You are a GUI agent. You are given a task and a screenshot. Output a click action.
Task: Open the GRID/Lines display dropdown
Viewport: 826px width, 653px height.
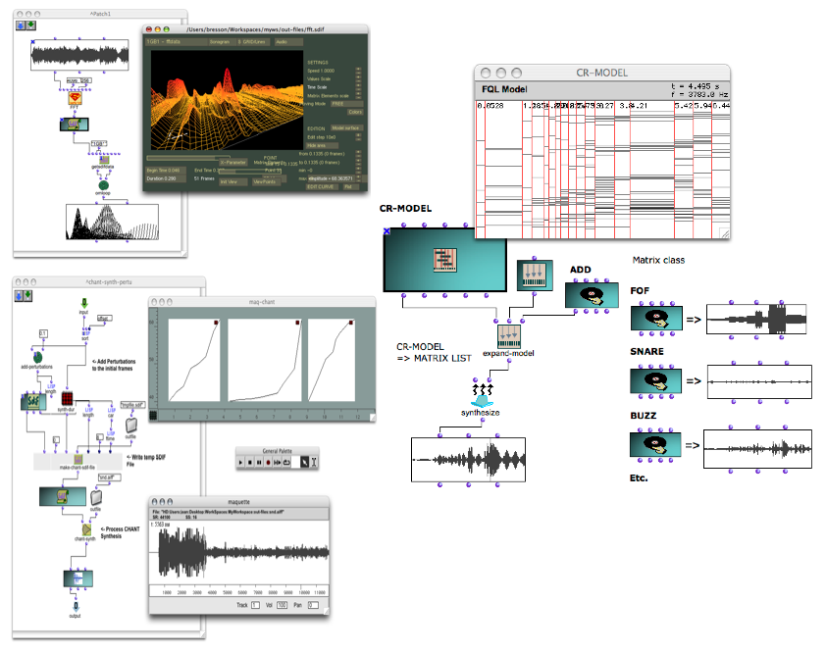pyautogui.click(x=252, y=41)
